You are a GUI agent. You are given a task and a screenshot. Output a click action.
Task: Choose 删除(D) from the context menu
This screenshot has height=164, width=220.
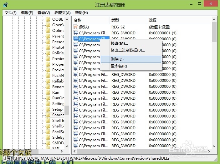(x=131, y=59)
